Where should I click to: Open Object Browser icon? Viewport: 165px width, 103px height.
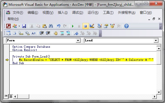(x=112, y=26)
